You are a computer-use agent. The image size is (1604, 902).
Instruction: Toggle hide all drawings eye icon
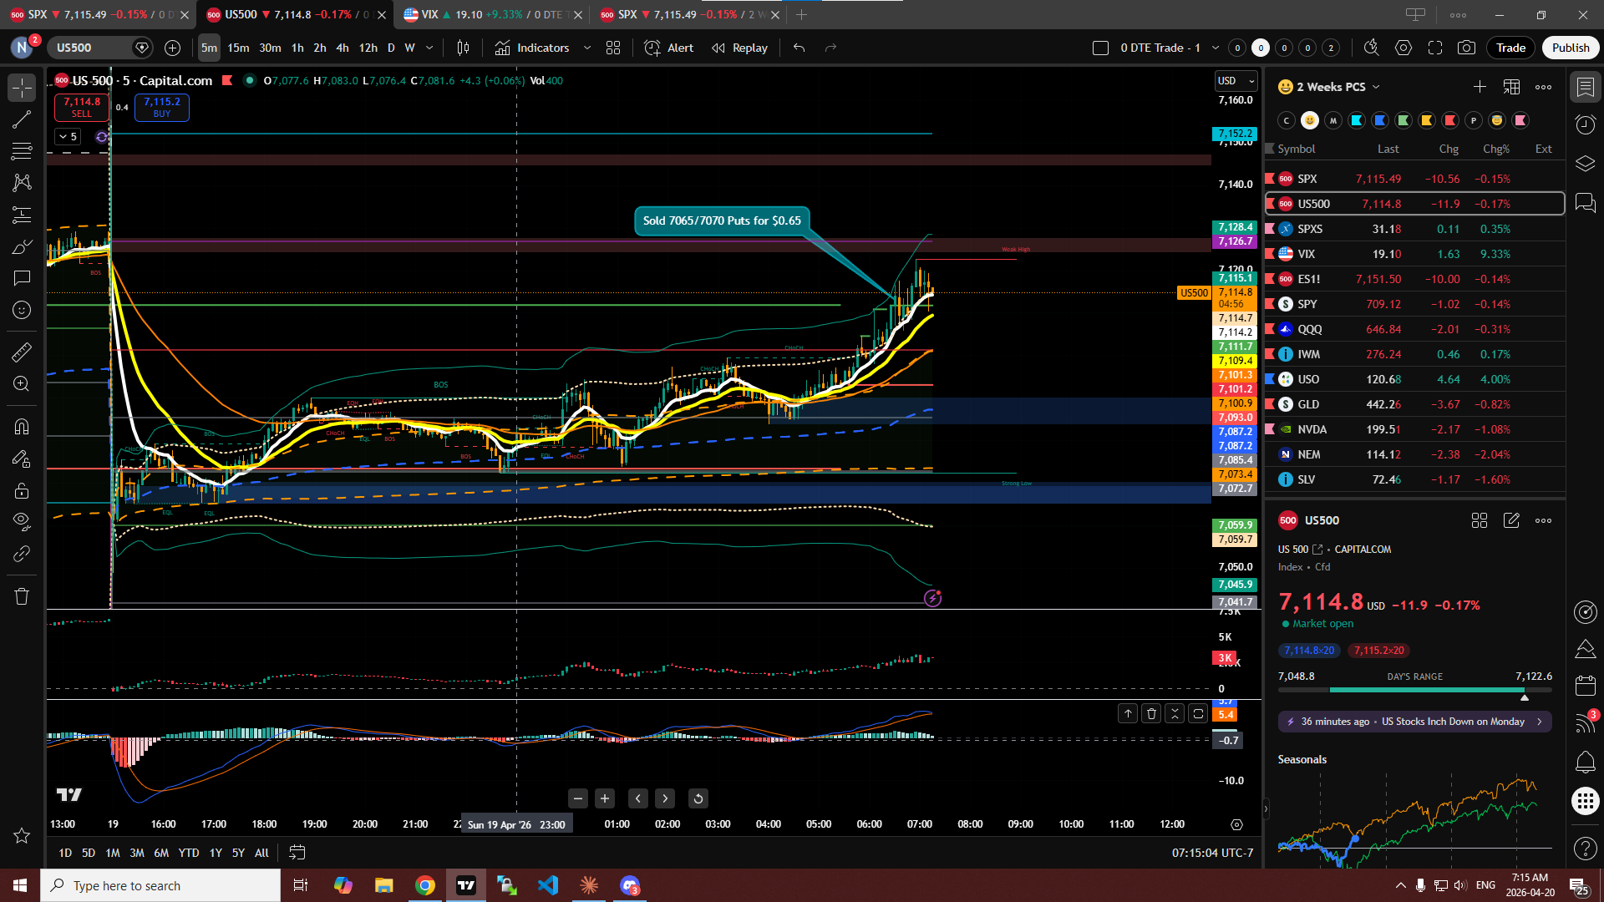pyautogui.click(x=22, y=521)
